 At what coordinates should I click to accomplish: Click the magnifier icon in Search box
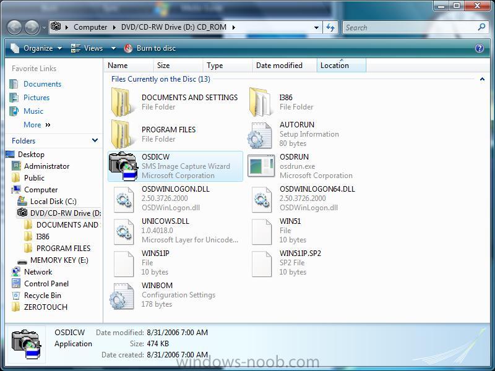pyautogui.click(x=481, y=27)
